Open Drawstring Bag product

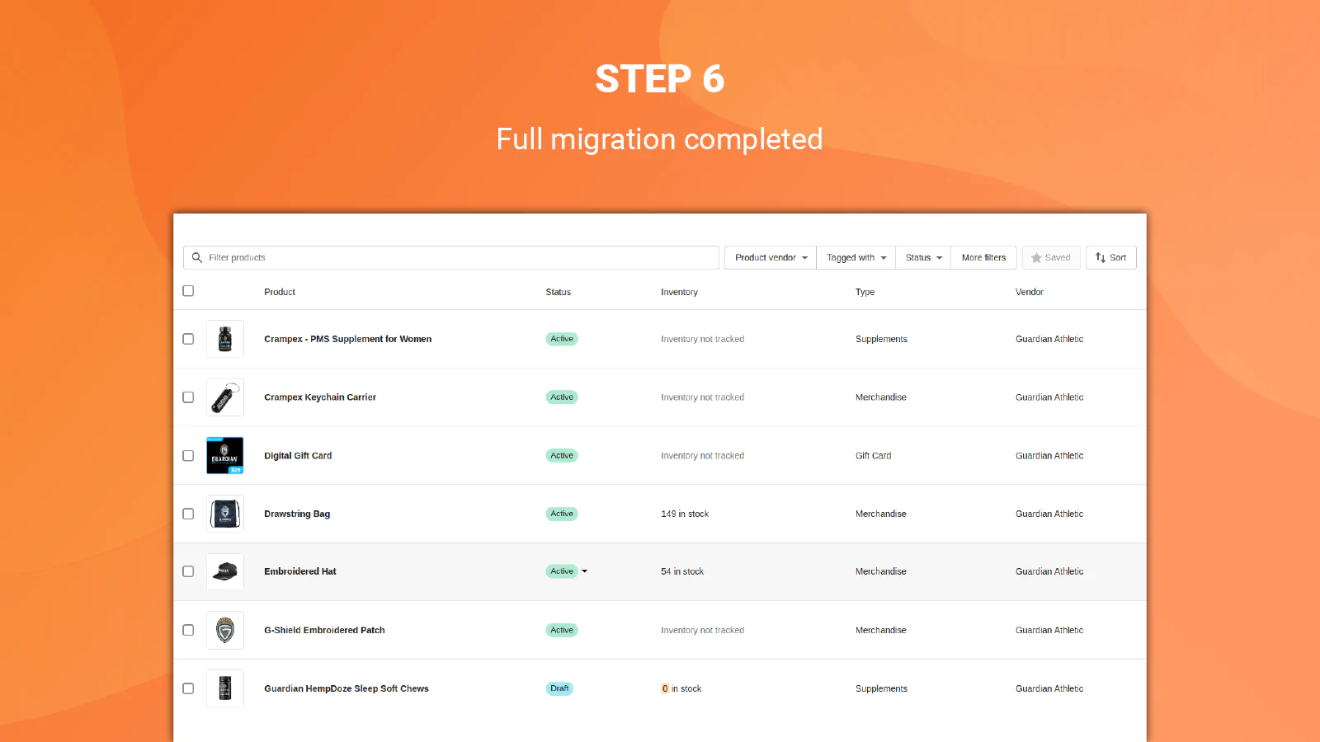(x=297, y=514)
